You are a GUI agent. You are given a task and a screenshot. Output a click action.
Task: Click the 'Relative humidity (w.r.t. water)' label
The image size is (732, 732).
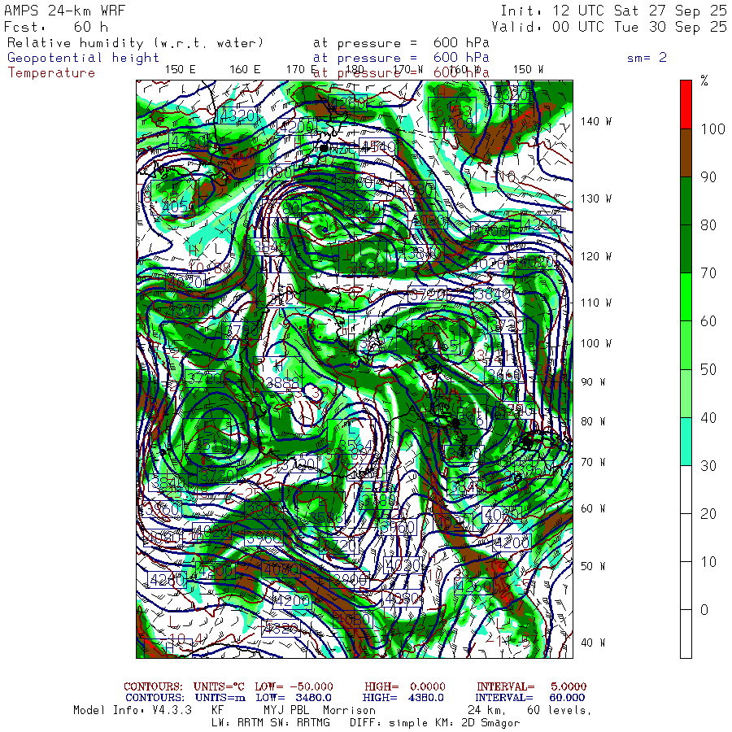click(135, 43)
